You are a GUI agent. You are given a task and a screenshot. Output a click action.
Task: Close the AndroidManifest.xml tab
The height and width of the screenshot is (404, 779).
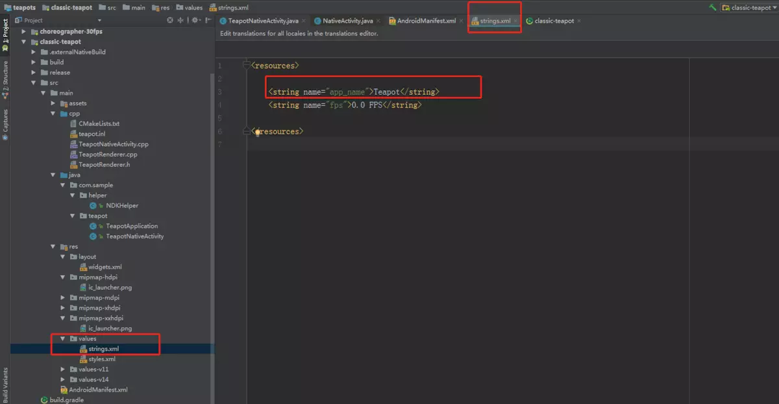(462, 21)
